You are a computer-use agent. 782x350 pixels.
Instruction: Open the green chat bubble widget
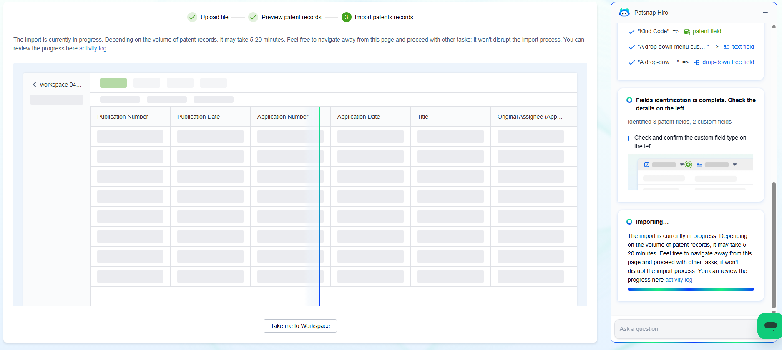pos(770,325)
